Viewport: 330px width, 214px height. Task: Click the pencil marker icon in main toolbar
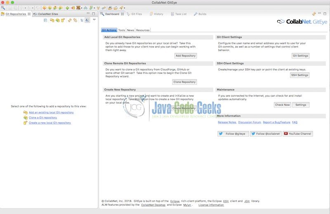121,8
